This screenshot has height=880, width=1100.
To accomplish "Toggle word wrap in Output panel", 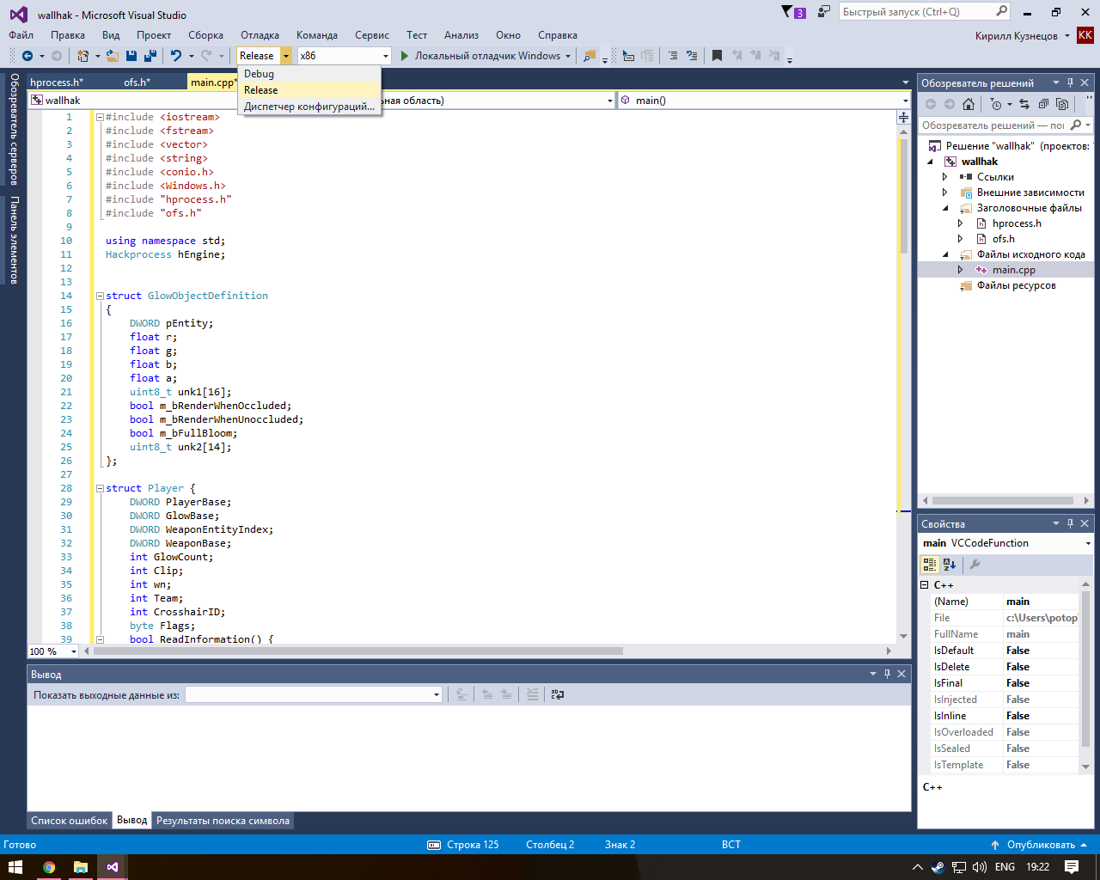I will click(x=557, y=694).
